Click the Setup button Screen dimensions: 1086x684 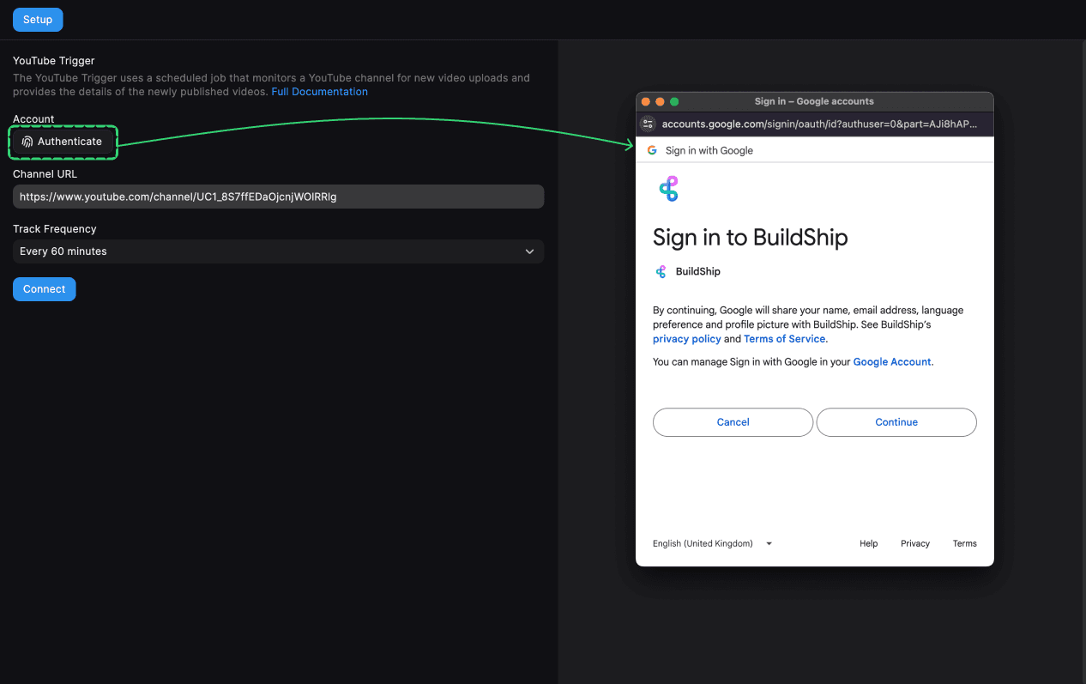38,20
